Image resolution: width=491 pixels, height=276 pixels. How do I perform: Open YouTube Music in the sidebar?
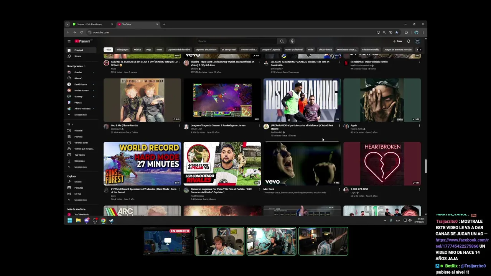tap(81, 215)
